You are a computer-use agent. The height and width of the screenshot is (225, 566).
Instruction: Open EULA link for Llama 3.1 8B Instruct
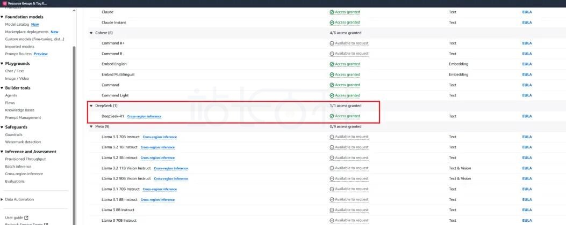[x=527, y=199]
